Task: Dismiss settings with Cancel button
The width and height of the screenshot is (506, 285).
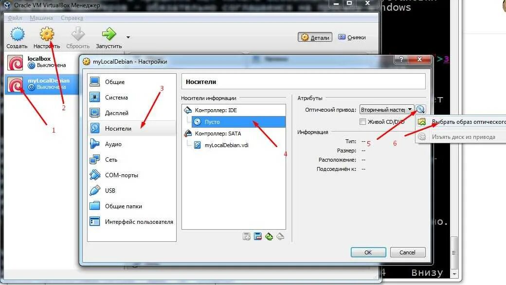Action: [408, 252]
